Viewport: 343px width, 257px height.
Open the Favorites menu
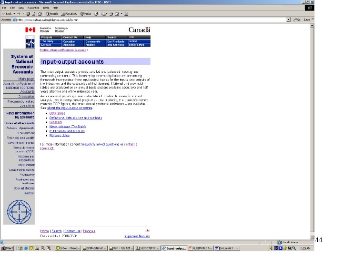tap(33, 8)
